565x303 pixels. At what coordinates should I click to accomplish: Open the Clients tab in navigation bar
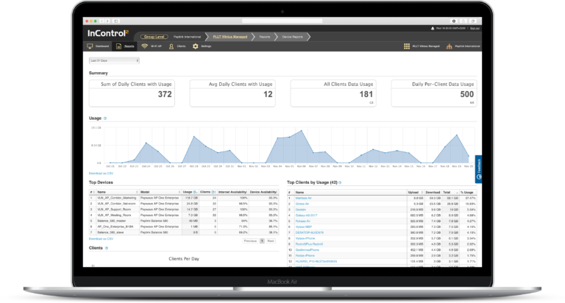click(x=177, y=46)
